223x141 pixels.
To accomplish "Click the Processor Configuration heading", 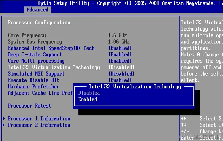I will pyautogui.click(x=39, y=23).
